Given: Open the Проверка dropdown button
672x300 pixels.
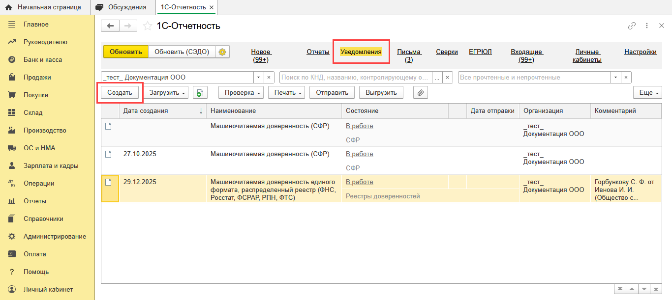Looking at the screenshot, I should pyautogui.click(x=241, y=93).
